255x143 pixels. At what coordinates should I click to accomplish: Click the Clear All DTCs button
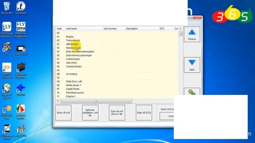144,113
